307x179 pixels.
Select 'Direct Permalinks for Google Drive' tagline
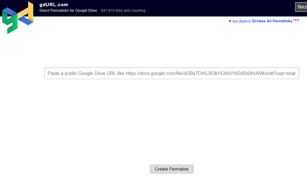[68, 11]
